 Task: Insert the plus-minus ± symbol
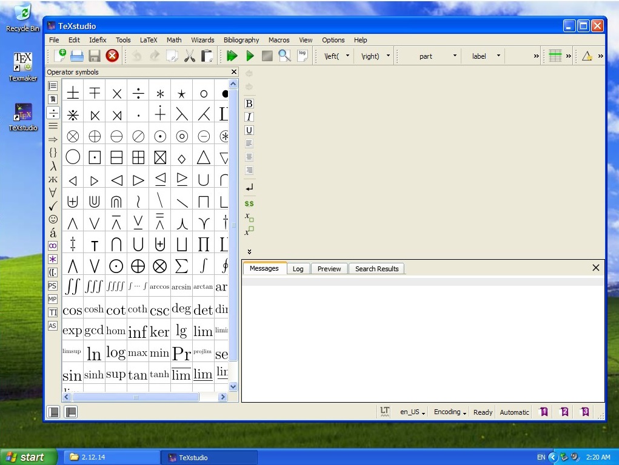pos(73,93)
